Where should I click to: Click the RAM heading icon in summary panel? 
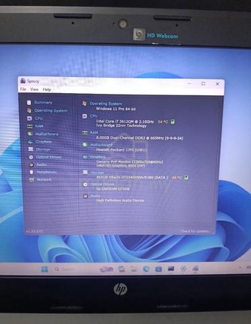coord(85,133)
